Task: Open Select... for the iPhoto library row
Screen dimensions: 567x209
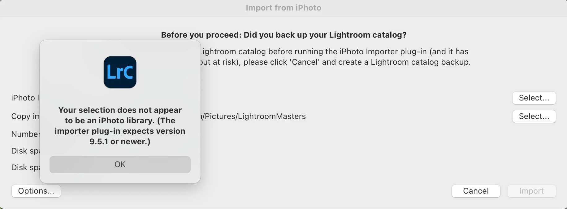Action: (x=534, y=98)
